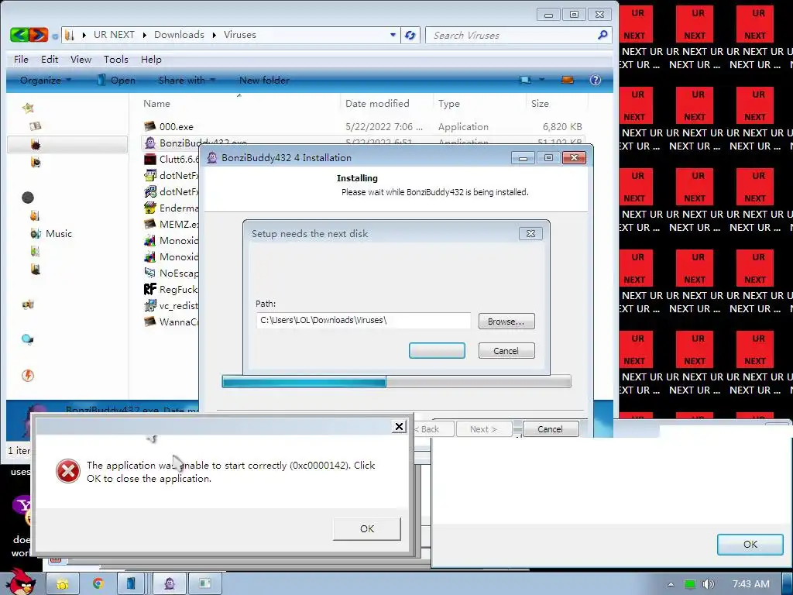Select the MEMZ file row
Screen dimensions: 793x595
(171, 224)
